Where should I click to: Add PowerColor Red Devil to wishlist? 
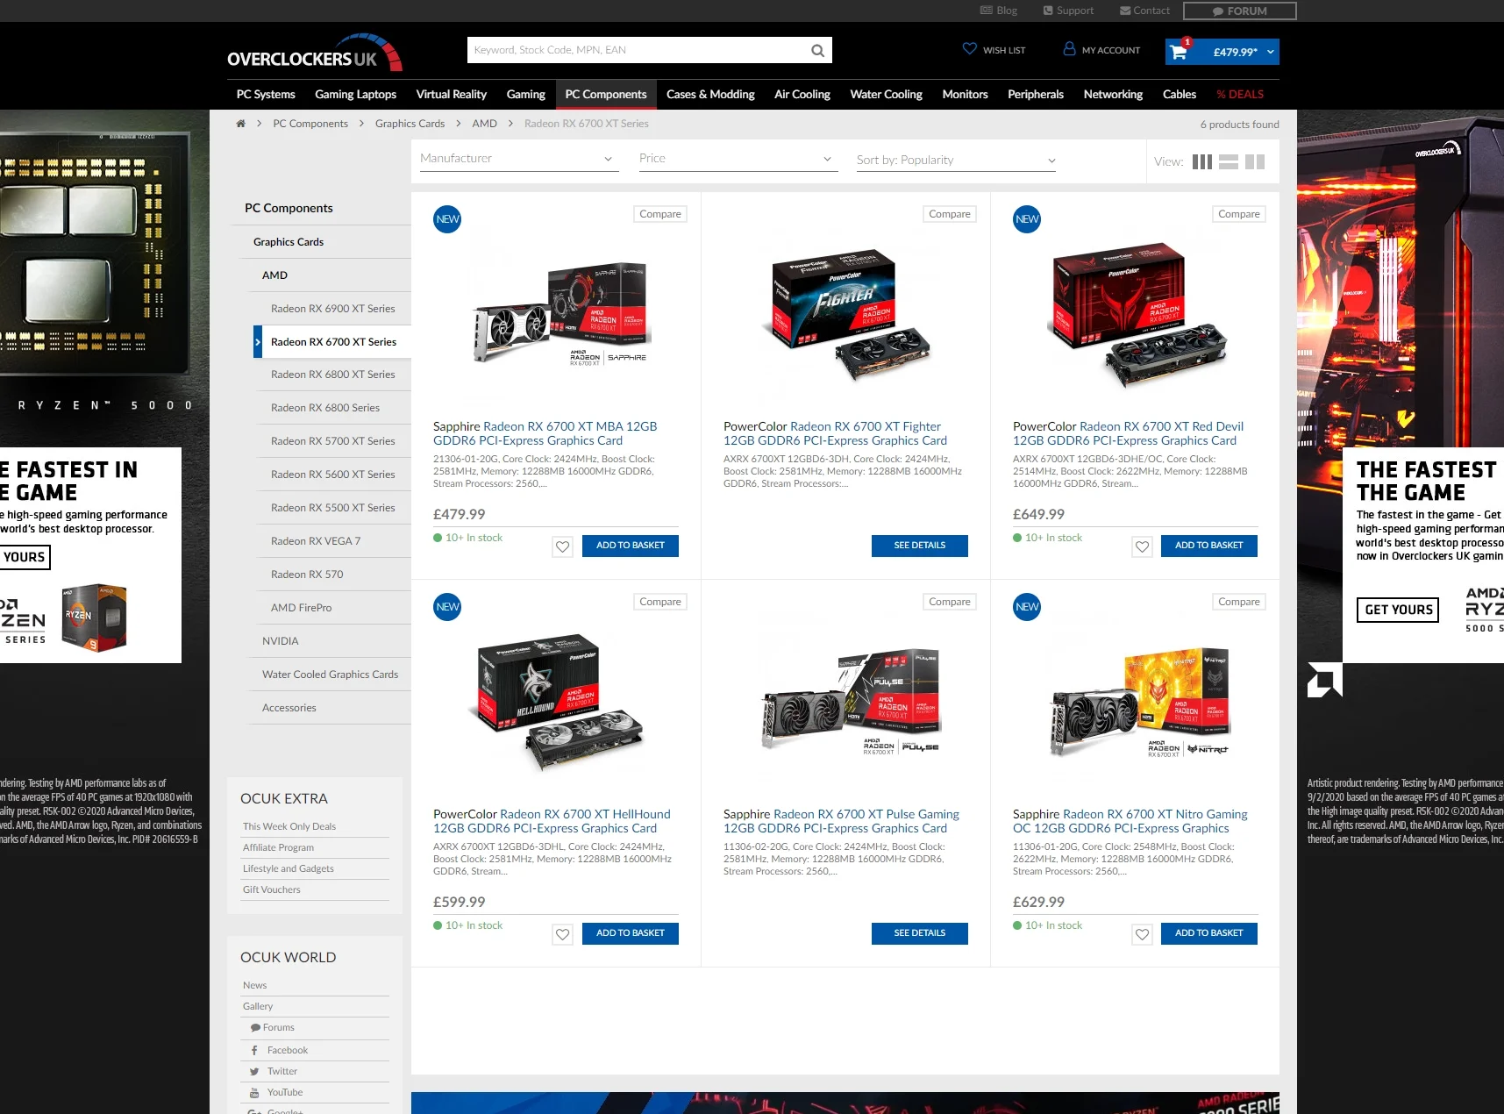(x=1142, y=546)
